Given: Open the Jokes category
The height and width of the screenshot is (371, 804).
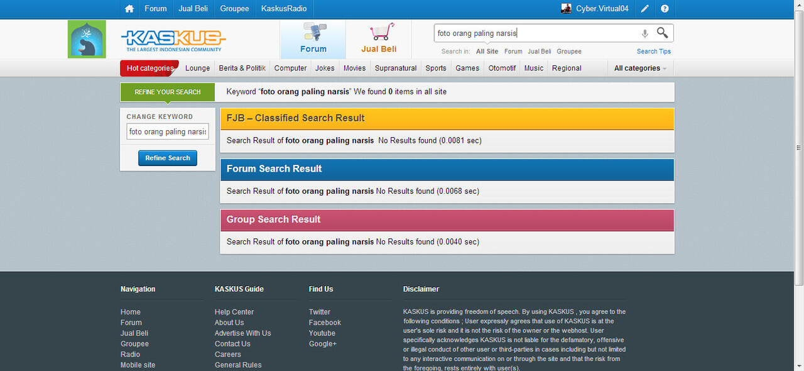Looking at the screenshot, I should pyautogui.click(x=325, y=68).
